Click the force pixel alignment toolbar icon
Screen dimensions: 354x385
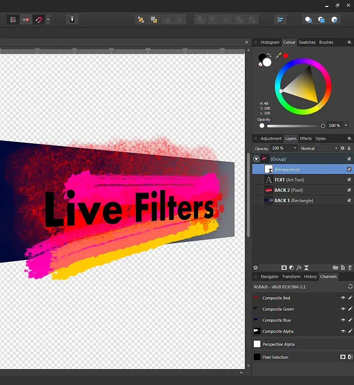coord(26,20)
